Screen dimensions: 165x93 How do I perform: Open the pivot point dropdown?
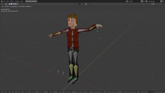pyautogui.click(x=83, y=4)
